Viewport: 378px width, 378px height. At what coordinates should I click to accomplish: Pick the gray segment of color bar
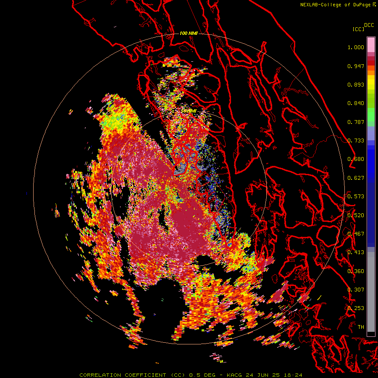point(371,292)
